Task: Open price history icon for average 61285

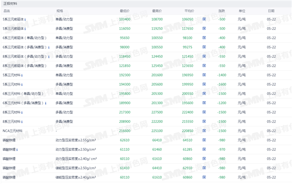Action: tap(204, 149)
